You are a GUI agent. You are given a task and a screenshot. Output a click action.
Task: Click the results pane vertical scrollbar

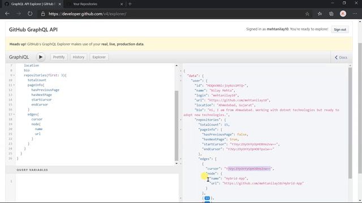(350, 123)
